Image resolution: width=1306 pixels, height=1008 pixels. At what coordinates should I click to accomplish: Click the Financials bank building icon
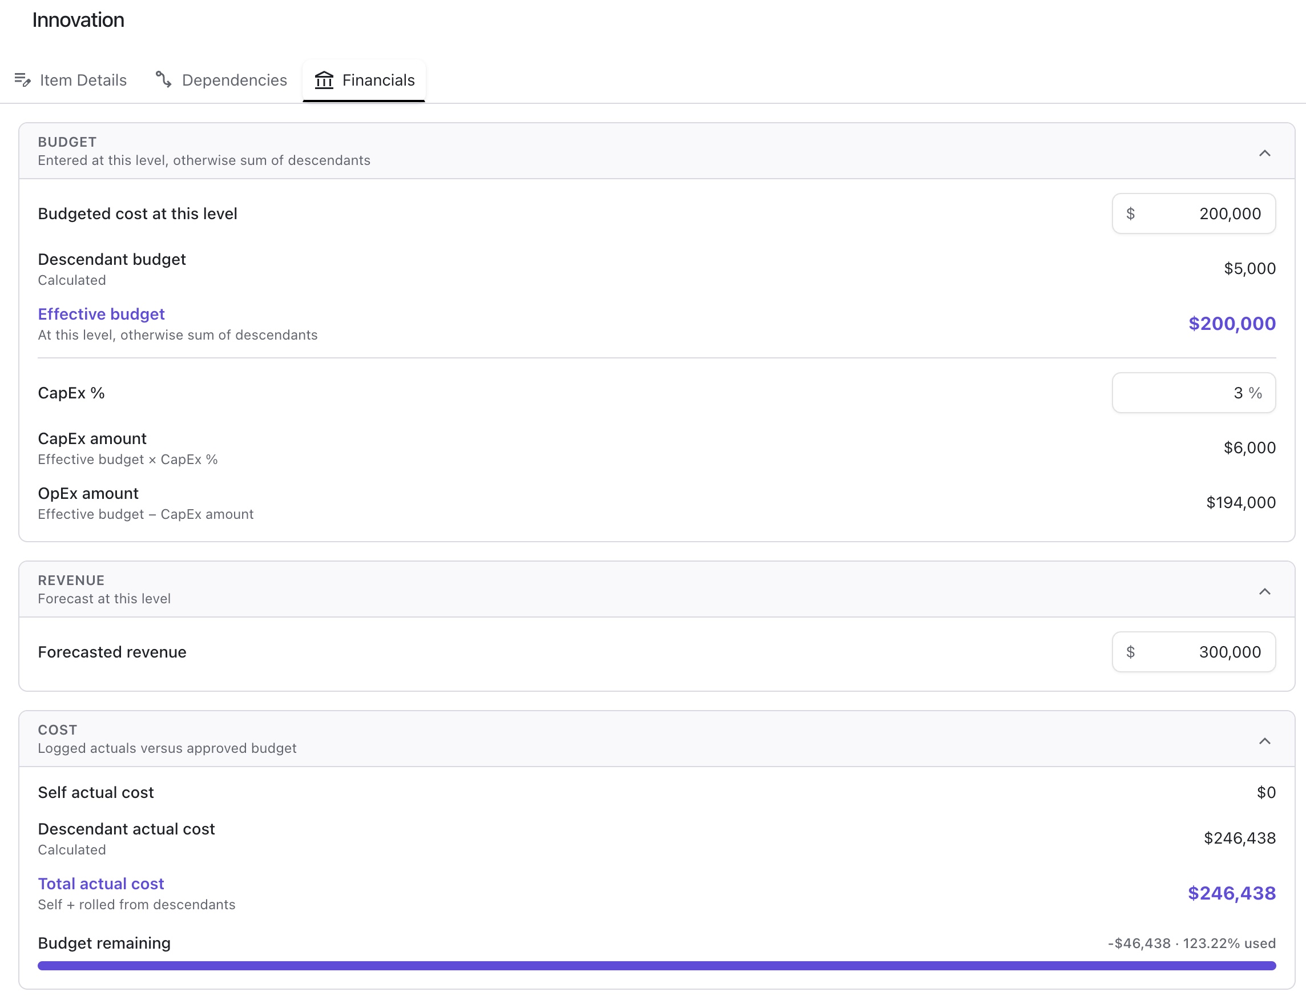pos(324,79)
